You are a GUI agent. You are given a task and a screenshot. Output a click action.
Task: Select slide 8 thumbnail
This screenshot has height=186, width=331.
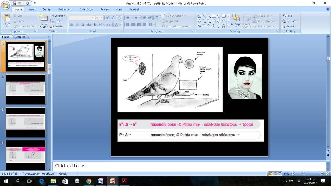(26, 155)
